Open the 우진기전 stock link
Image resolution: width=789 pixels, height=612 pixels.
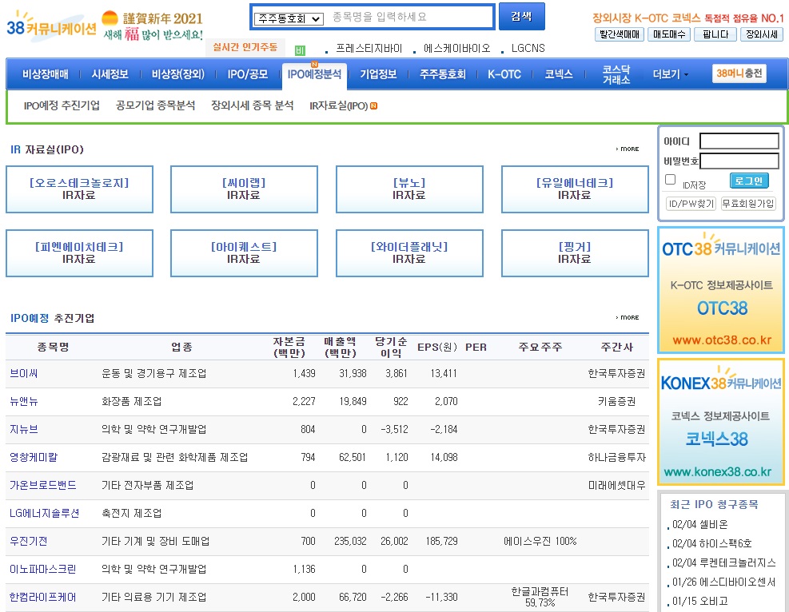point(29,541)
